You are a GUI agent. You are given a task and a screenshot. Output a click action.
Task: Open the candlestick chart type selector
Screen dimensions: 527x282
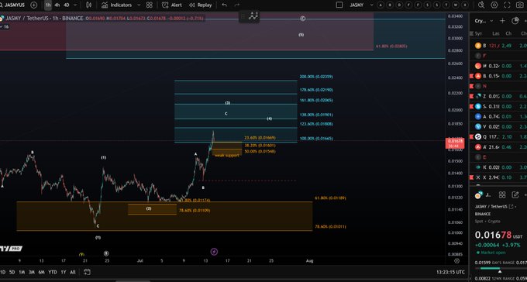coord(88,5)
